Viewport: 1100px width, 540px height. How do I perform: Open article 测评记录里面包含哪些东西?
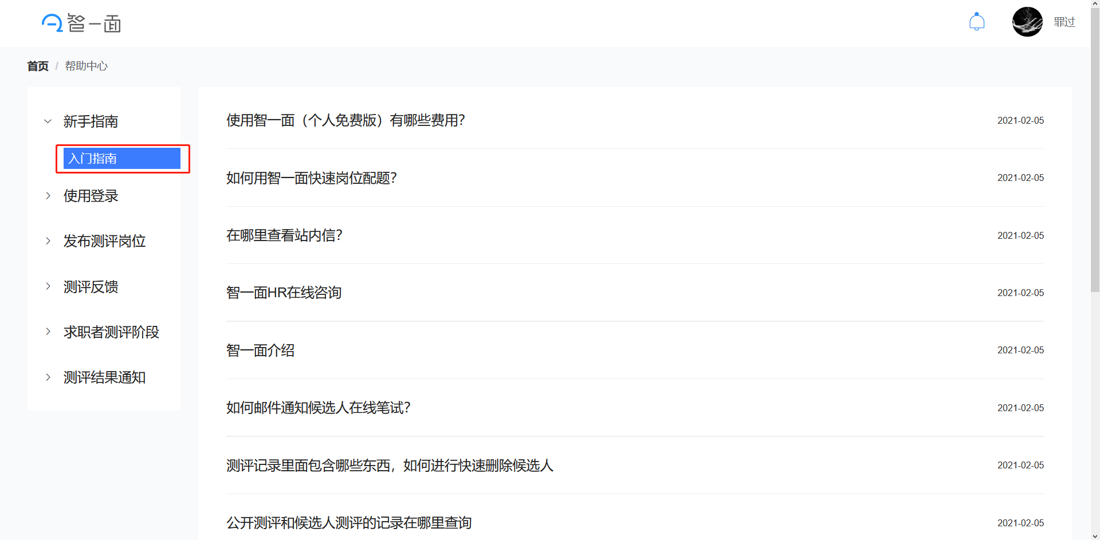(x=390, y=465)
